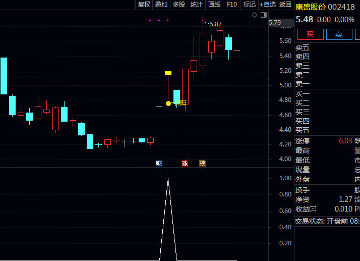360x261 pixels.
Task: Click the 5.87 high price label
Action: click(x=216, y=24)
